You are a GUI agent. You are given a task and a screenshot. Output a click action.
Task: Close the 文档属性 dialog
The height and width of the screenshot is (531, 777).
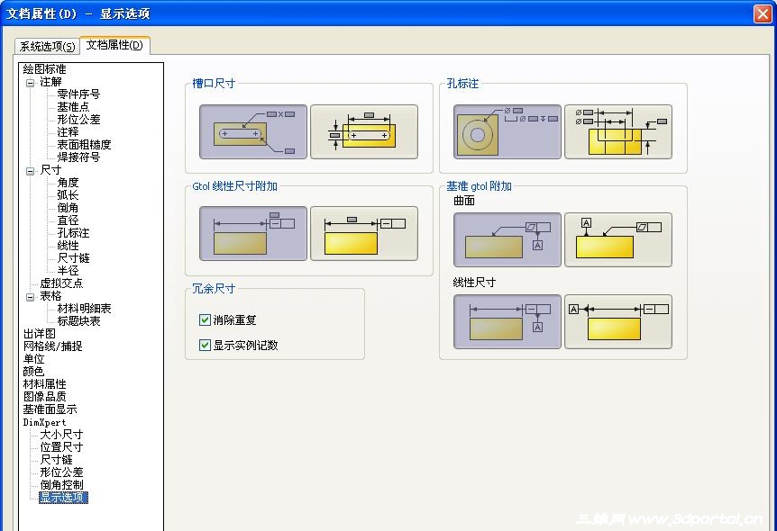763,13
